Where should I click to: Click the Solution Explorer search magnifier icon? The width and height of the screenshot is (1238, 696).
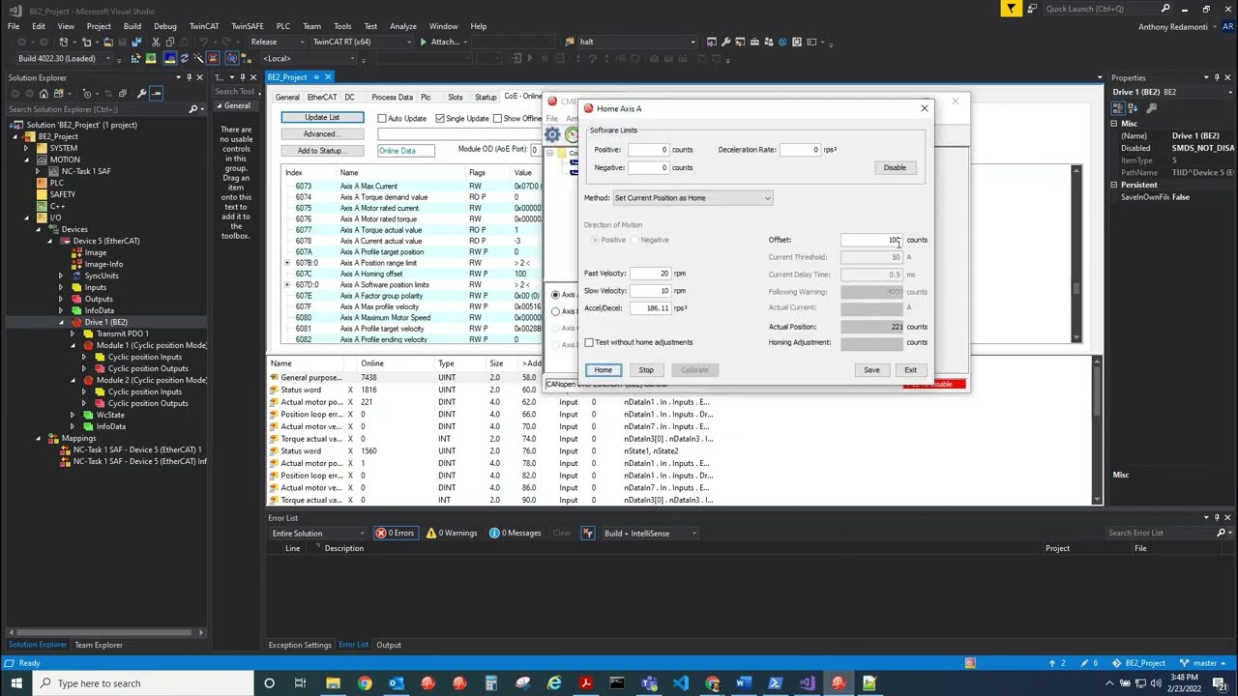tap(193, 109)
